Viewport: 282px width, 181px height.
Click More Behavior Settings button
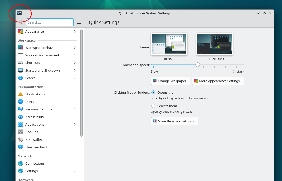tap(175, 121)
